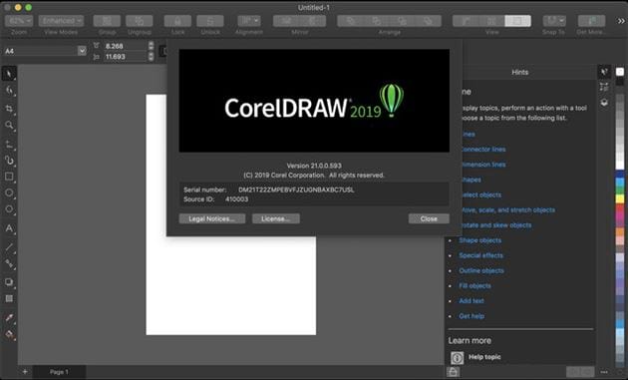Click the License button
This screenshot has height=380, width=628.
coord(275,218)
